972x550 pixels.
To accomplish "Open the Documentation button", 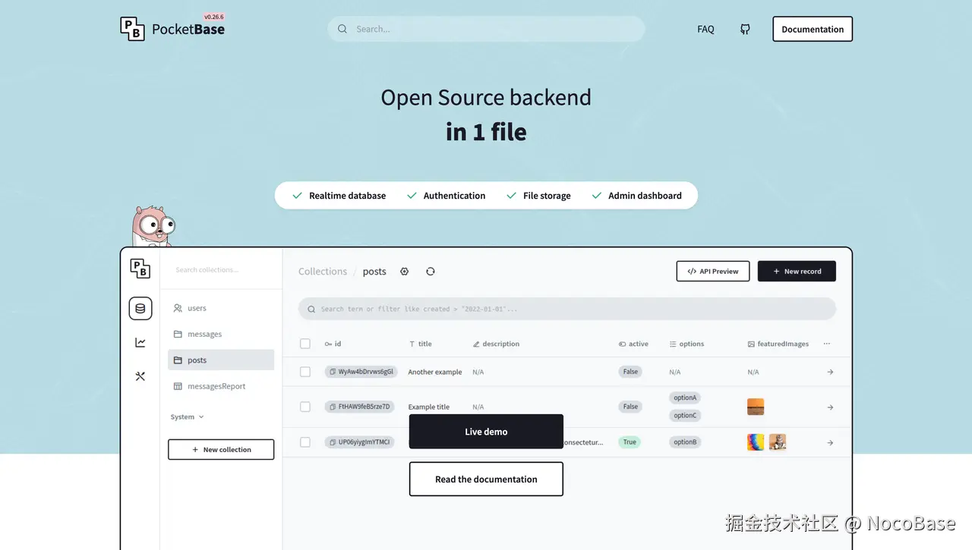I will (813, 29).
